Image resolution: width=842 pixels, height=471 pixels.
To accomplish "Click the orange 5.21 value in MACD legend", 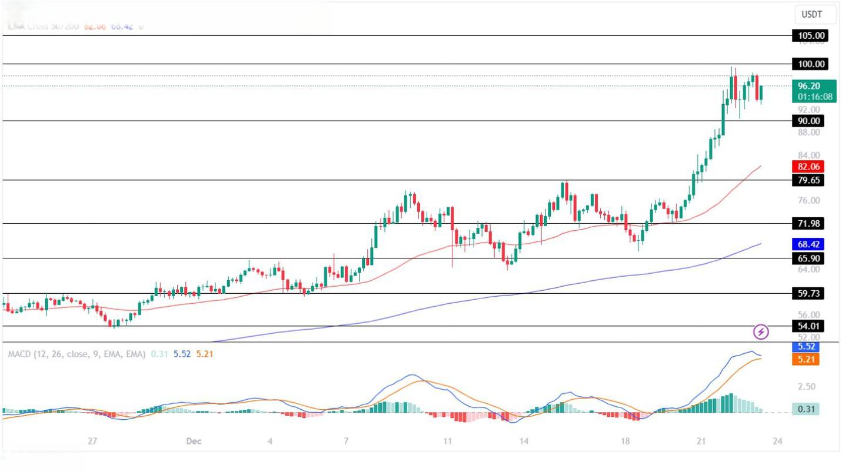I will pos(205,354).
